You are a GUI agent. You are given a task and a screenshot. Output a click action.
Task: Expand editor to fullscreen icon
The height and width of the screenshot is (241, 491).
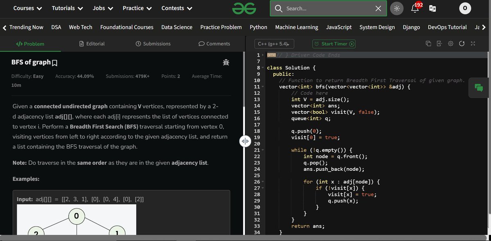[473, 44]
